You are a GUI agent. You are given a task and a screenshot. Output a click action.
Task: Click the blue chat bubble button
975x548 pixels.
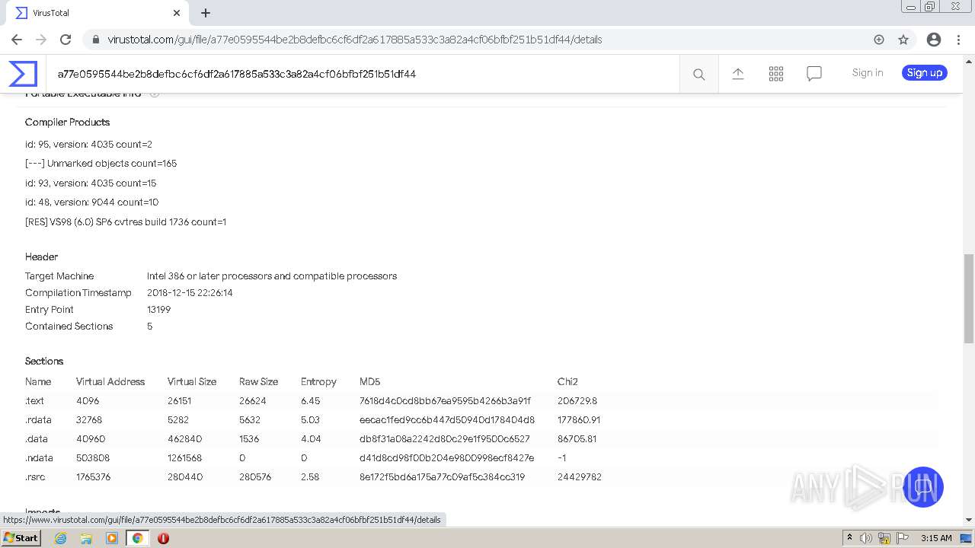click(922, 487)
